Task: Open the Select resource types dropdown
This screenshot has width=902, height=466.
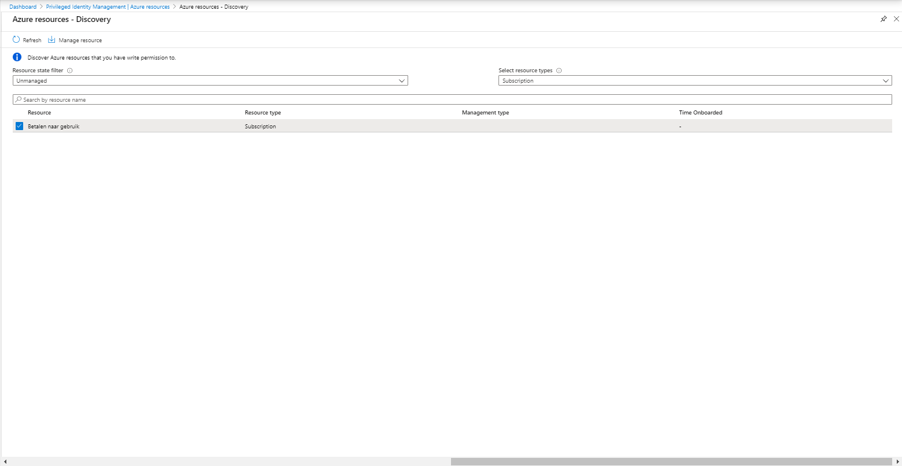Action: click(695, 81)
